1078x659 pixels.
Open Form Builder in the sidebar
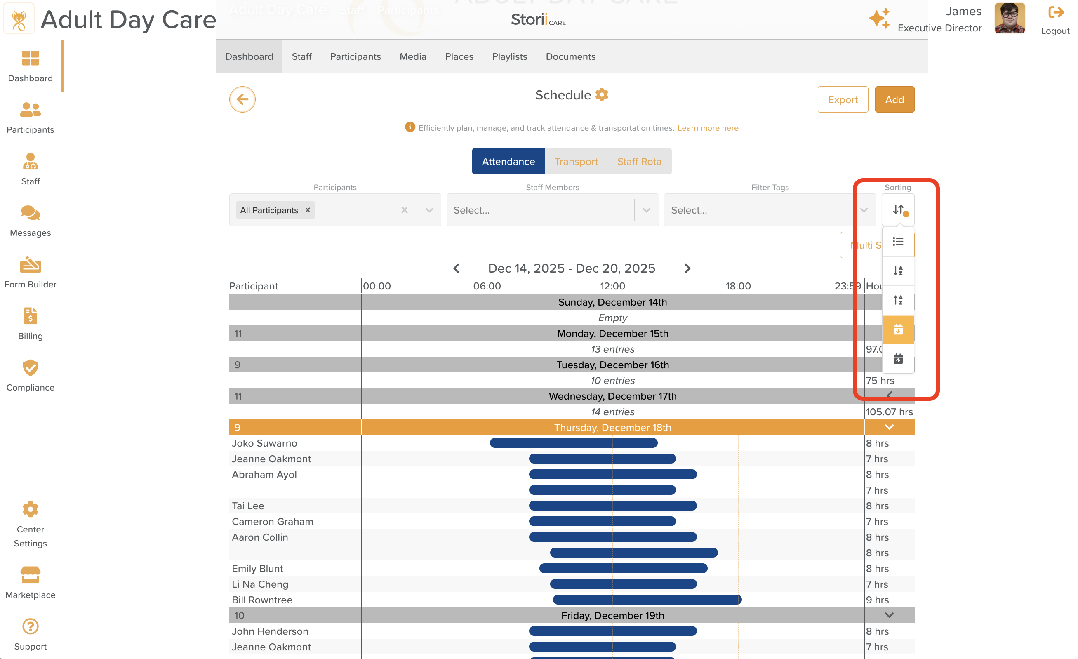[x=30, y=272]
